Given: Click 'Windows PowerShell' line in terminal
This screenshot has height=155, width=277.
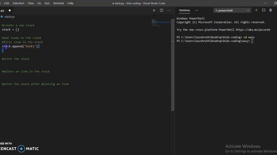Looking at the screenshot, I should (190, 19).
